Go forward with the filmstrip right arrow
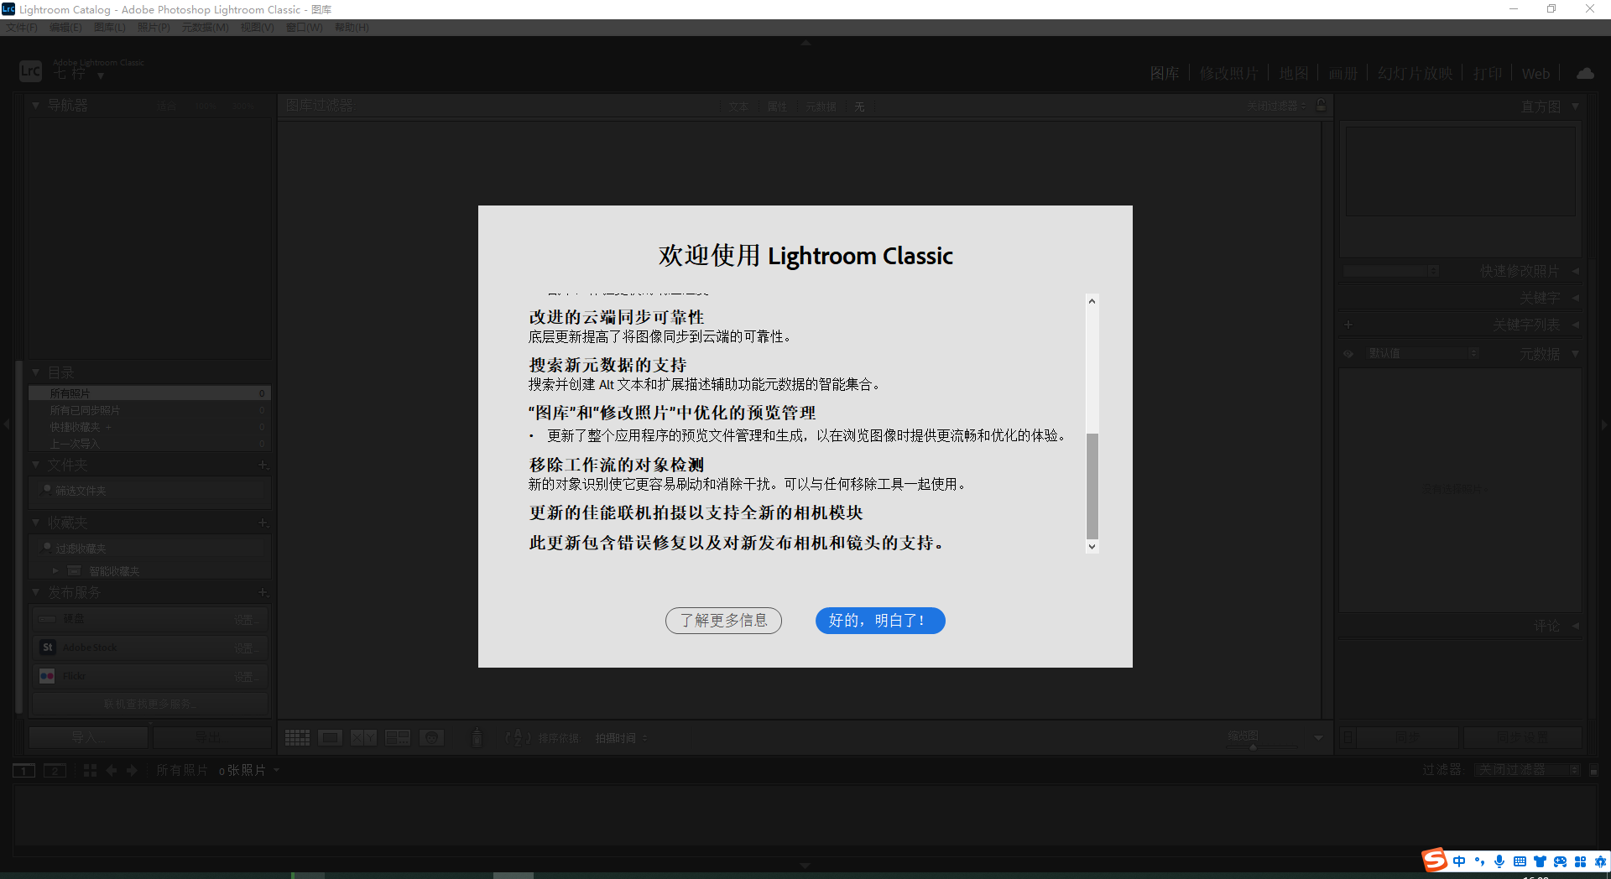This screenshot has height=879, width=1611. point(132,770)
